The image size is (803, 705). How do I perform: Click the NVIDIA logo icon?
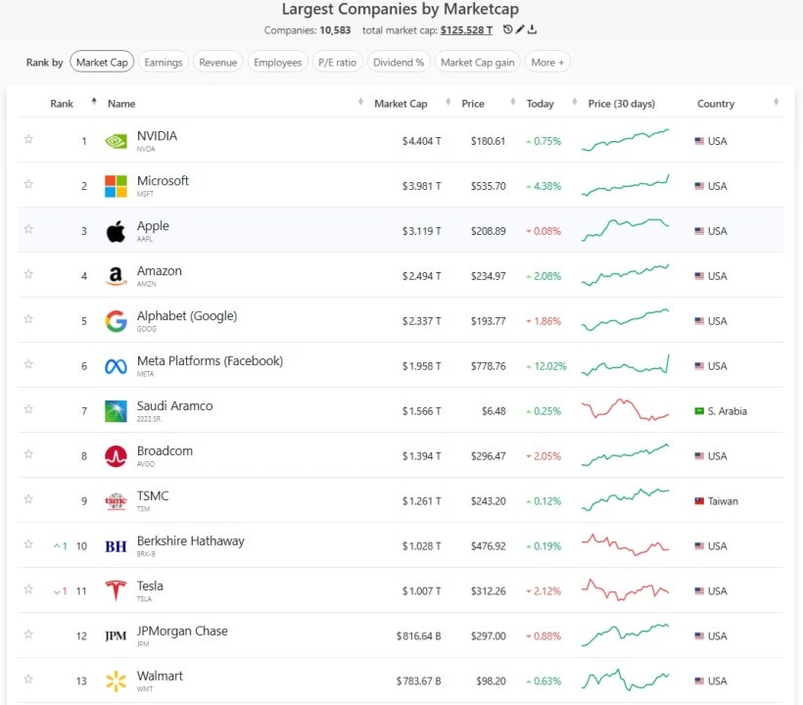click(x=116, y=141)
